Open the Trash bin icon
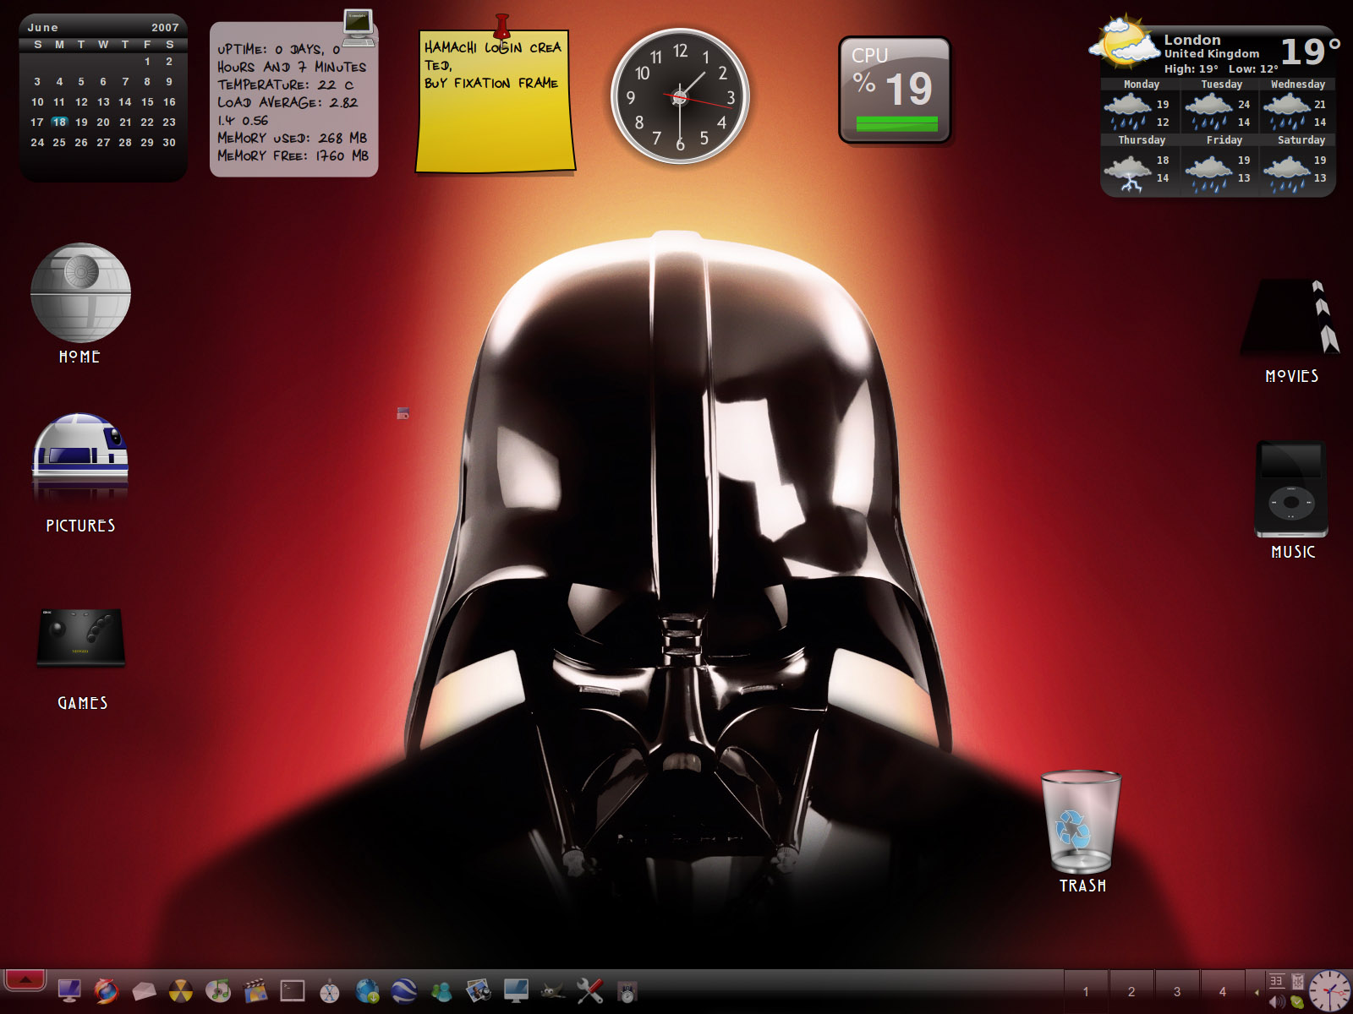 tap(1082, 820)
